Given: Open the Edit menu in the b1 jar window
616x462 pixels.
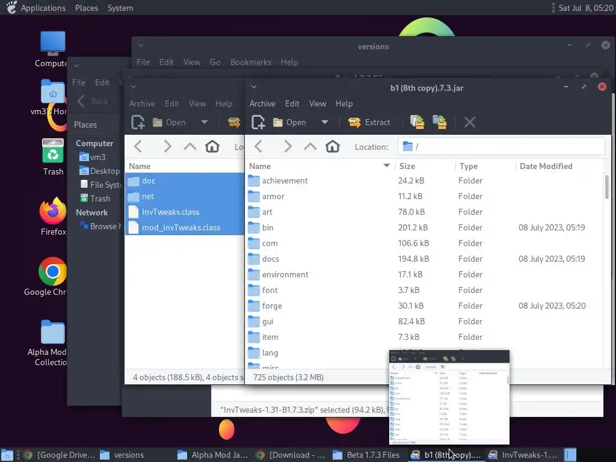Looking at the screenshot, I should pos(292,103).
